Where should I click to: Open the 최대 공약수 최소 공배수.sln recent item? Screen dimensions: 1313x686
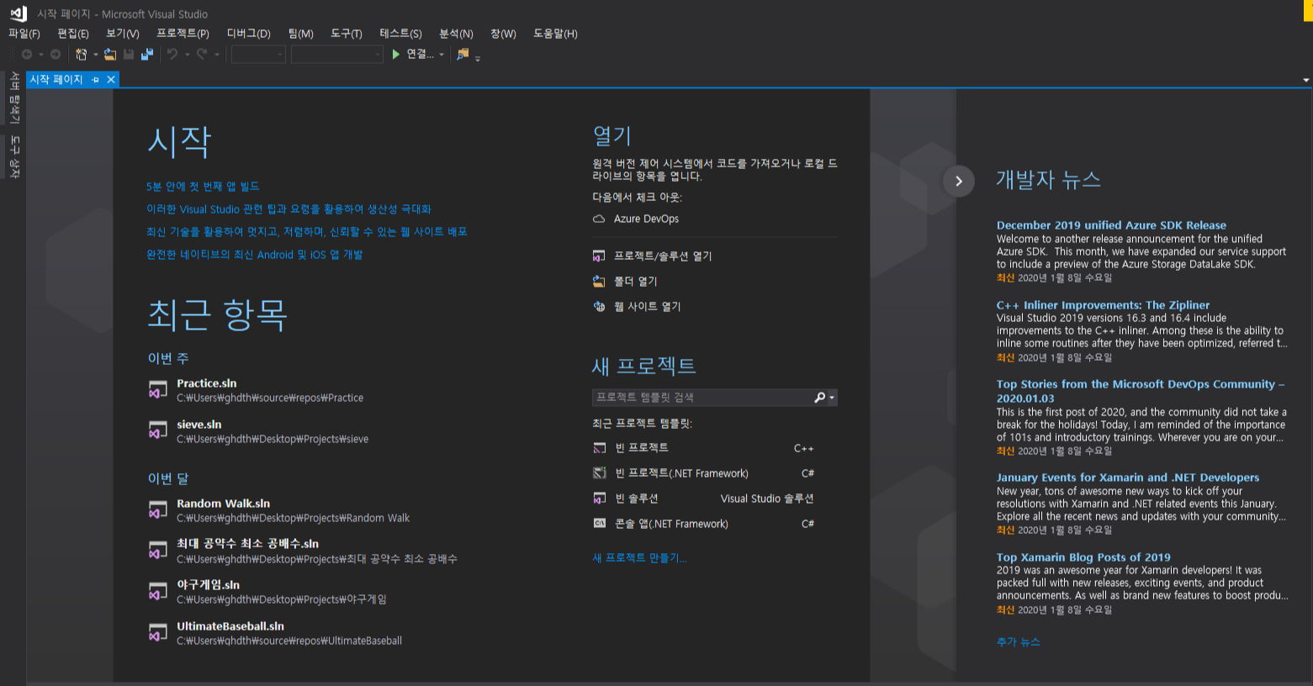[303, 551]
